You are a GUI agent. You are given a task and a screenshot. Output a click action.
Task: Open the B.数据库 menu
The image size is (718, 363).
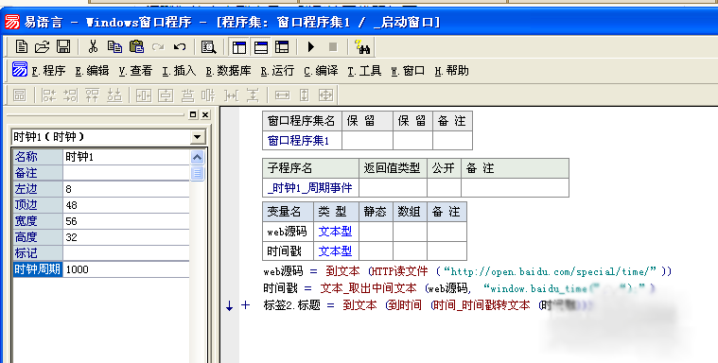[x=228, y=71]
